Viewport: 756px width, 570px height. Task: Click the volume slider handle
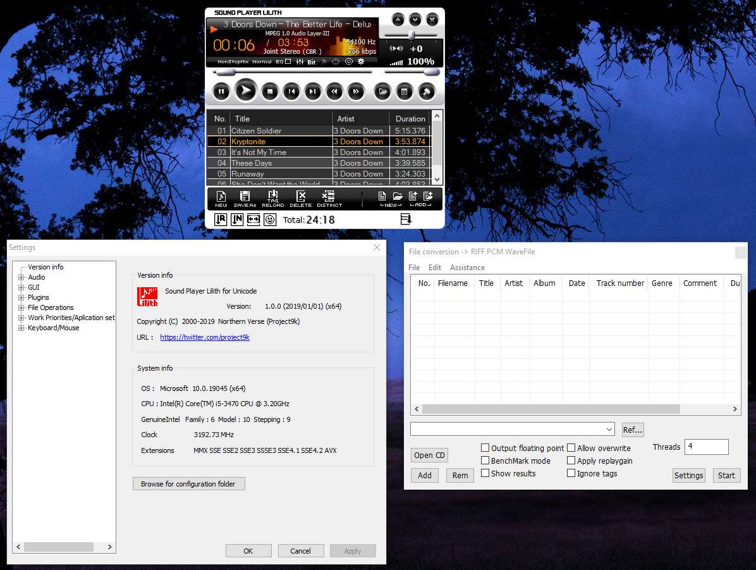tap(432, 72)
